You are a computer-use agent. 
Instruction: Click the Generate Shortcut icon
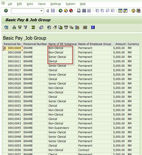point(126,11)
